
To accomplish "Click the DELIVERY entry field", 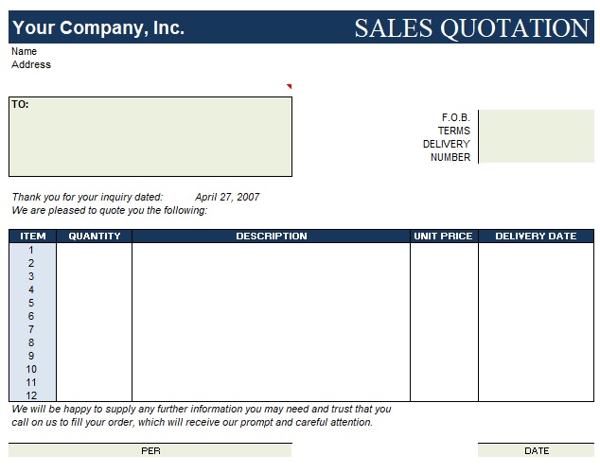I will 536,144.
